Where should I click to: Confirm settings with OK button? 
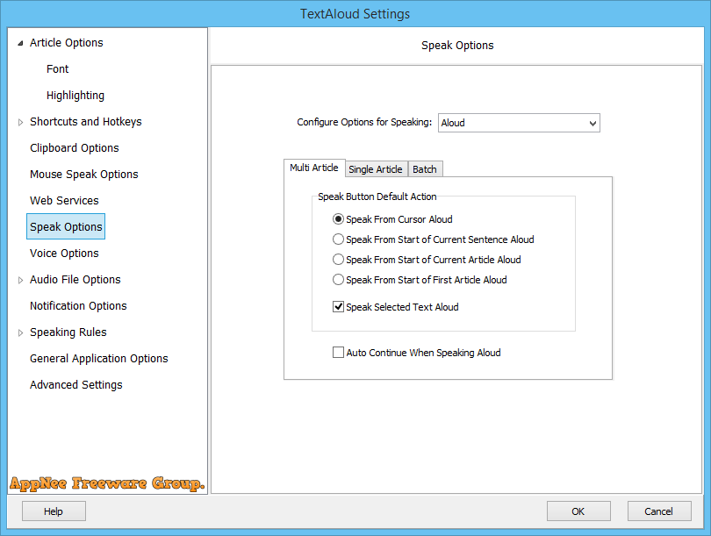tap(578, 511)
